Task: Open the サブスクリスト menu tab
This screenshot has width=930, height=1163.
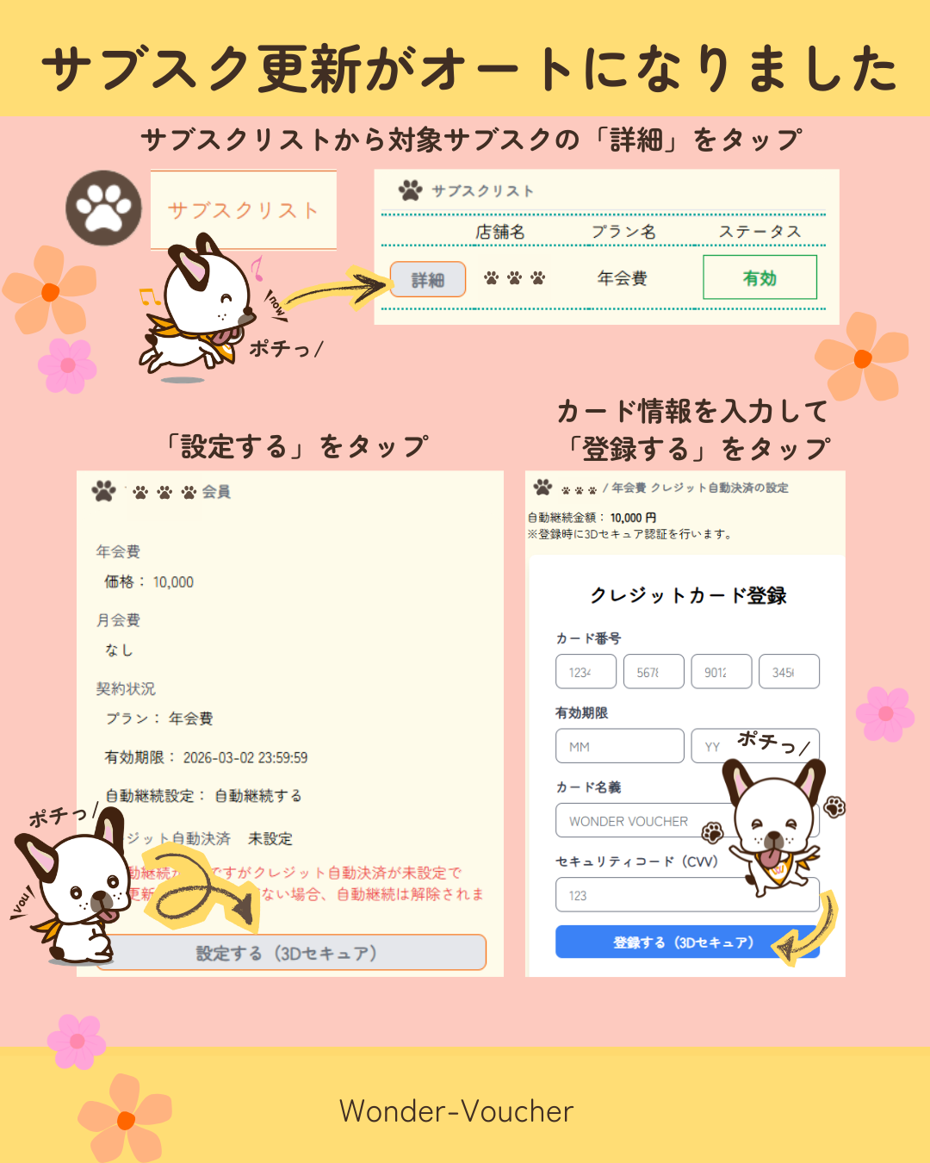Action: (x=244, y=210)
